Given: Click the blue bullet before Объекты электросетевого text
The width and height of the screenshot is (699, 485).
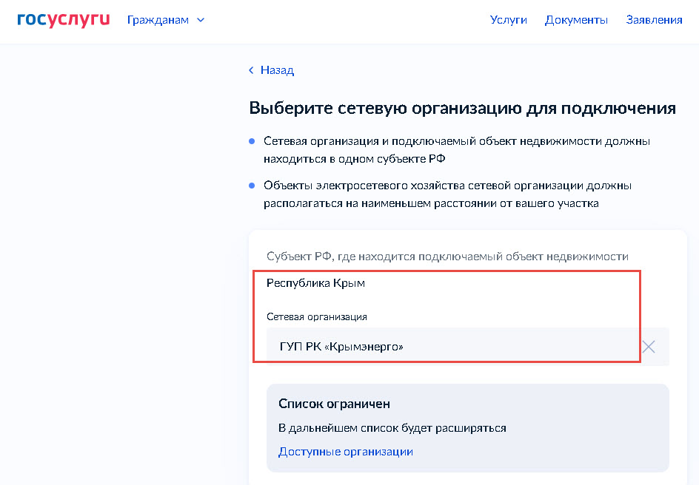Looking at the screenshot, I should click(x=252, y=186).
